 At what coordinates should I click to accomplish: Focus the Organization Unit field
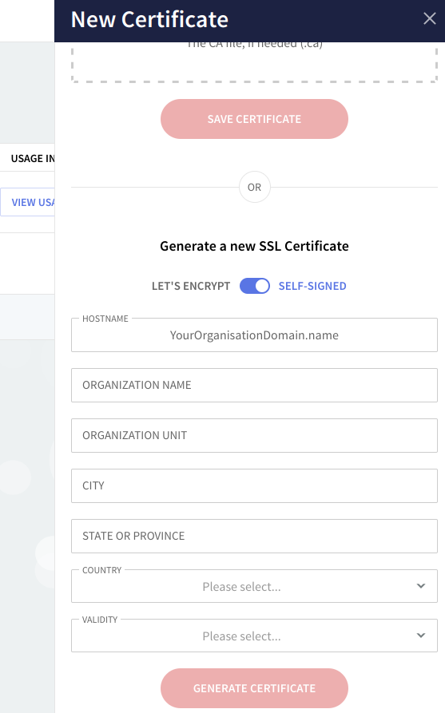(x=254, y=436)
